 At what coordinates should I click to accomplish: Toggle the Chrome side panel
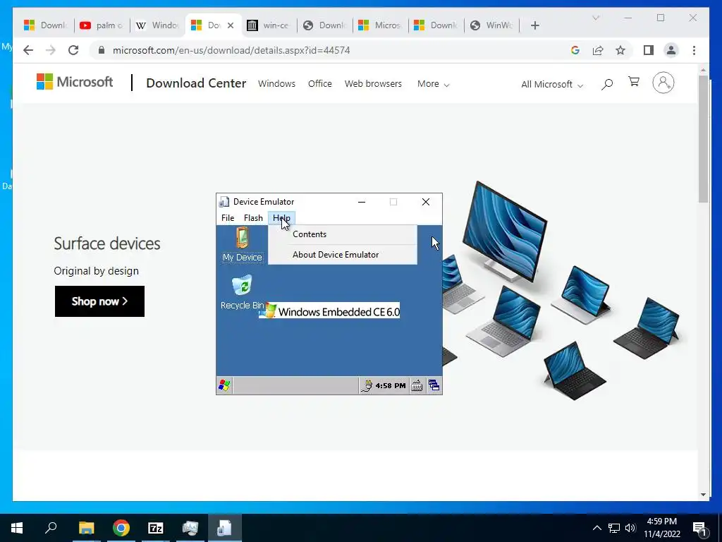[x=649, y=50]
